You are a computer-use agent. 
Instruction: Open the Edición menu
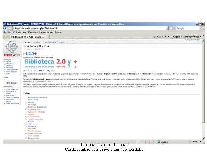pos(17,32)
